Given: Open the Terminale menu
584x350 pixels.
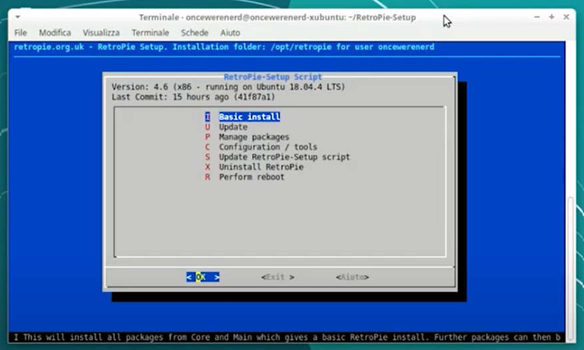Looking at the screenshot, I should tap(150, 33).
